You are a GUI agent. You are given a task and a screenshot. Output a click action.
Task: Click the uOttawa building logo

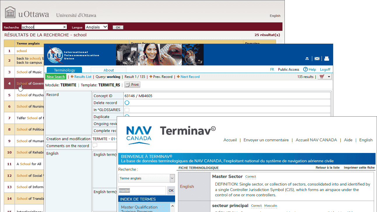pyautogui.click(x=10, y=13)
